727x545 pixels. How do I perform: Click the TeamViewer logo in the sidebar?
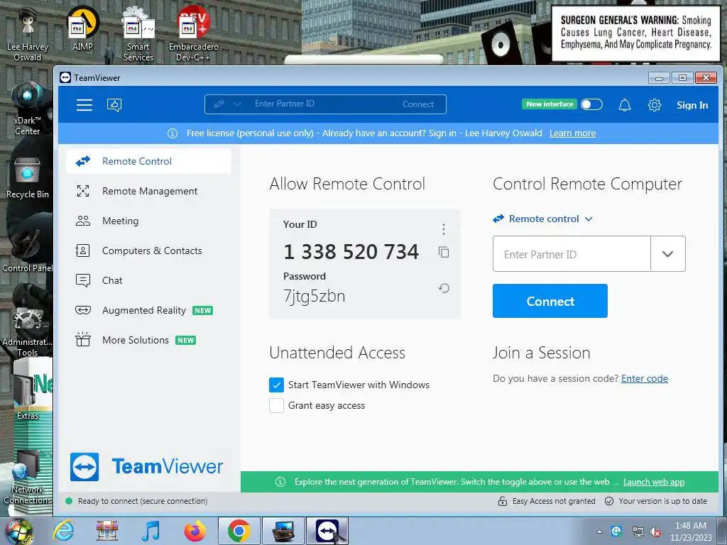(x=146, y=467)
